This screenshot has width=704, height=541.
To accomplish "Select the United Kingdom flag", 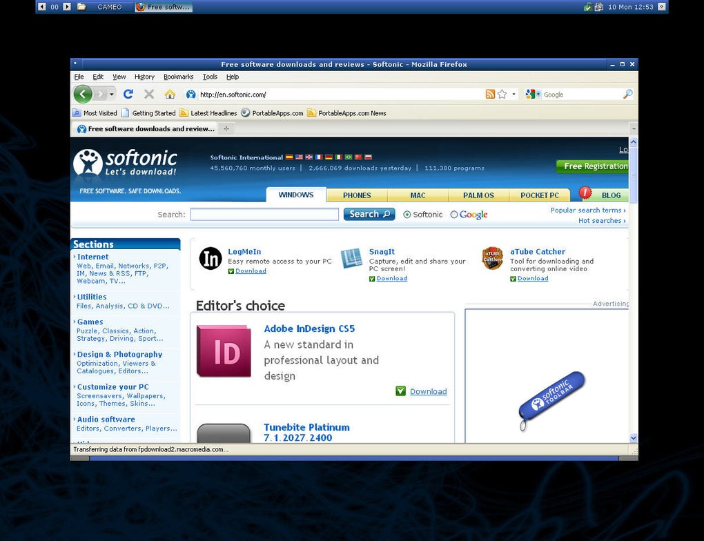I will click(x=309, y=157).
